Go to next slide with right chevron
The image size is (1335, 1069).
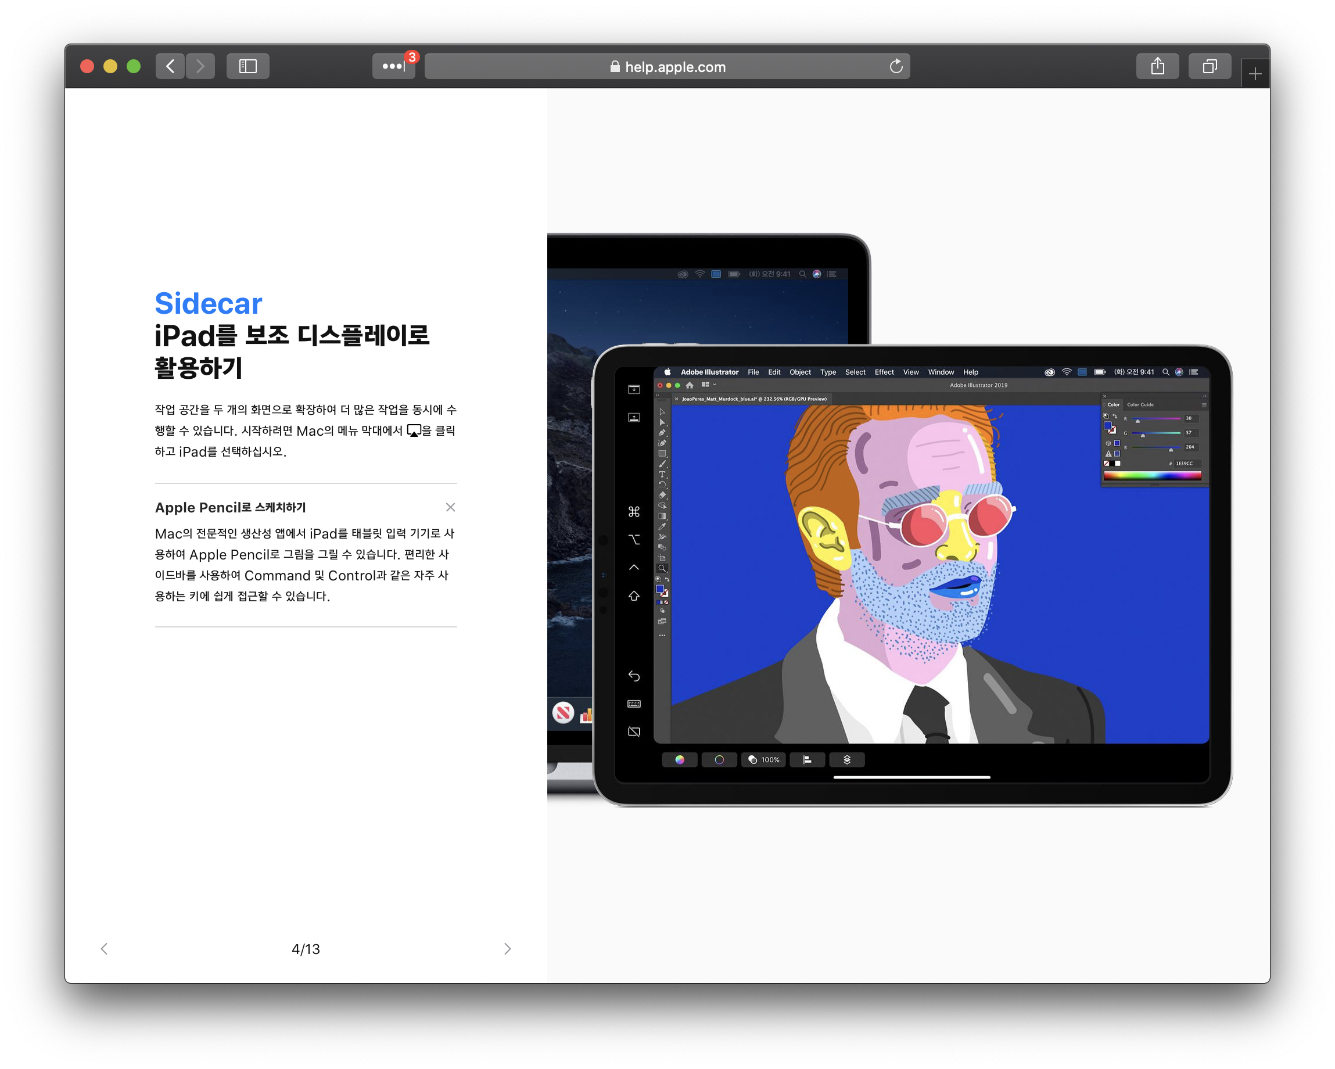[x=507, y=949]
